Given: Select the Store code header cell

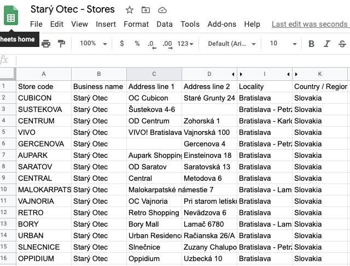Looking at the screenshot, I should [x=44, y=86].
